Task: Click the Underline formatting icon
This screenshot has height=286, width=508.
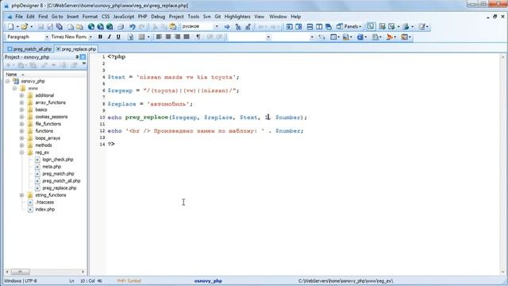Action: click(x=118, y=37)
